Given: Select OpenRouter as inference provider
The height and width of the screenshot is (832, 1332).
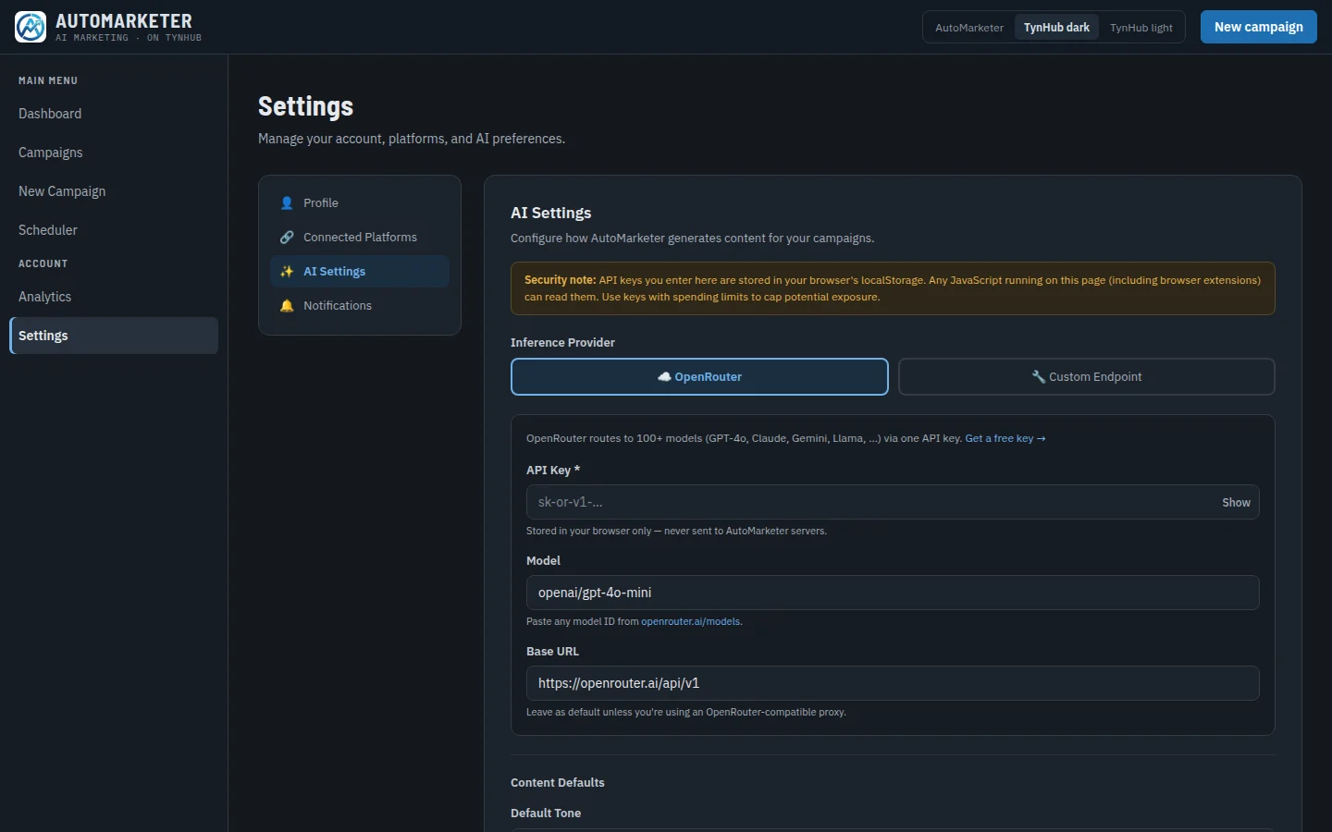Looking at the screenshot, I should (699, 377).
